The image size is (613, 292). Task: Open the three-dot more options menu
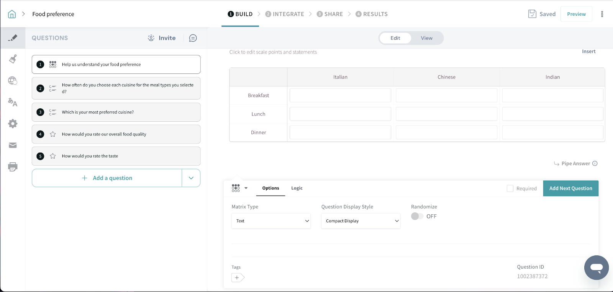(x=602, y=14)
